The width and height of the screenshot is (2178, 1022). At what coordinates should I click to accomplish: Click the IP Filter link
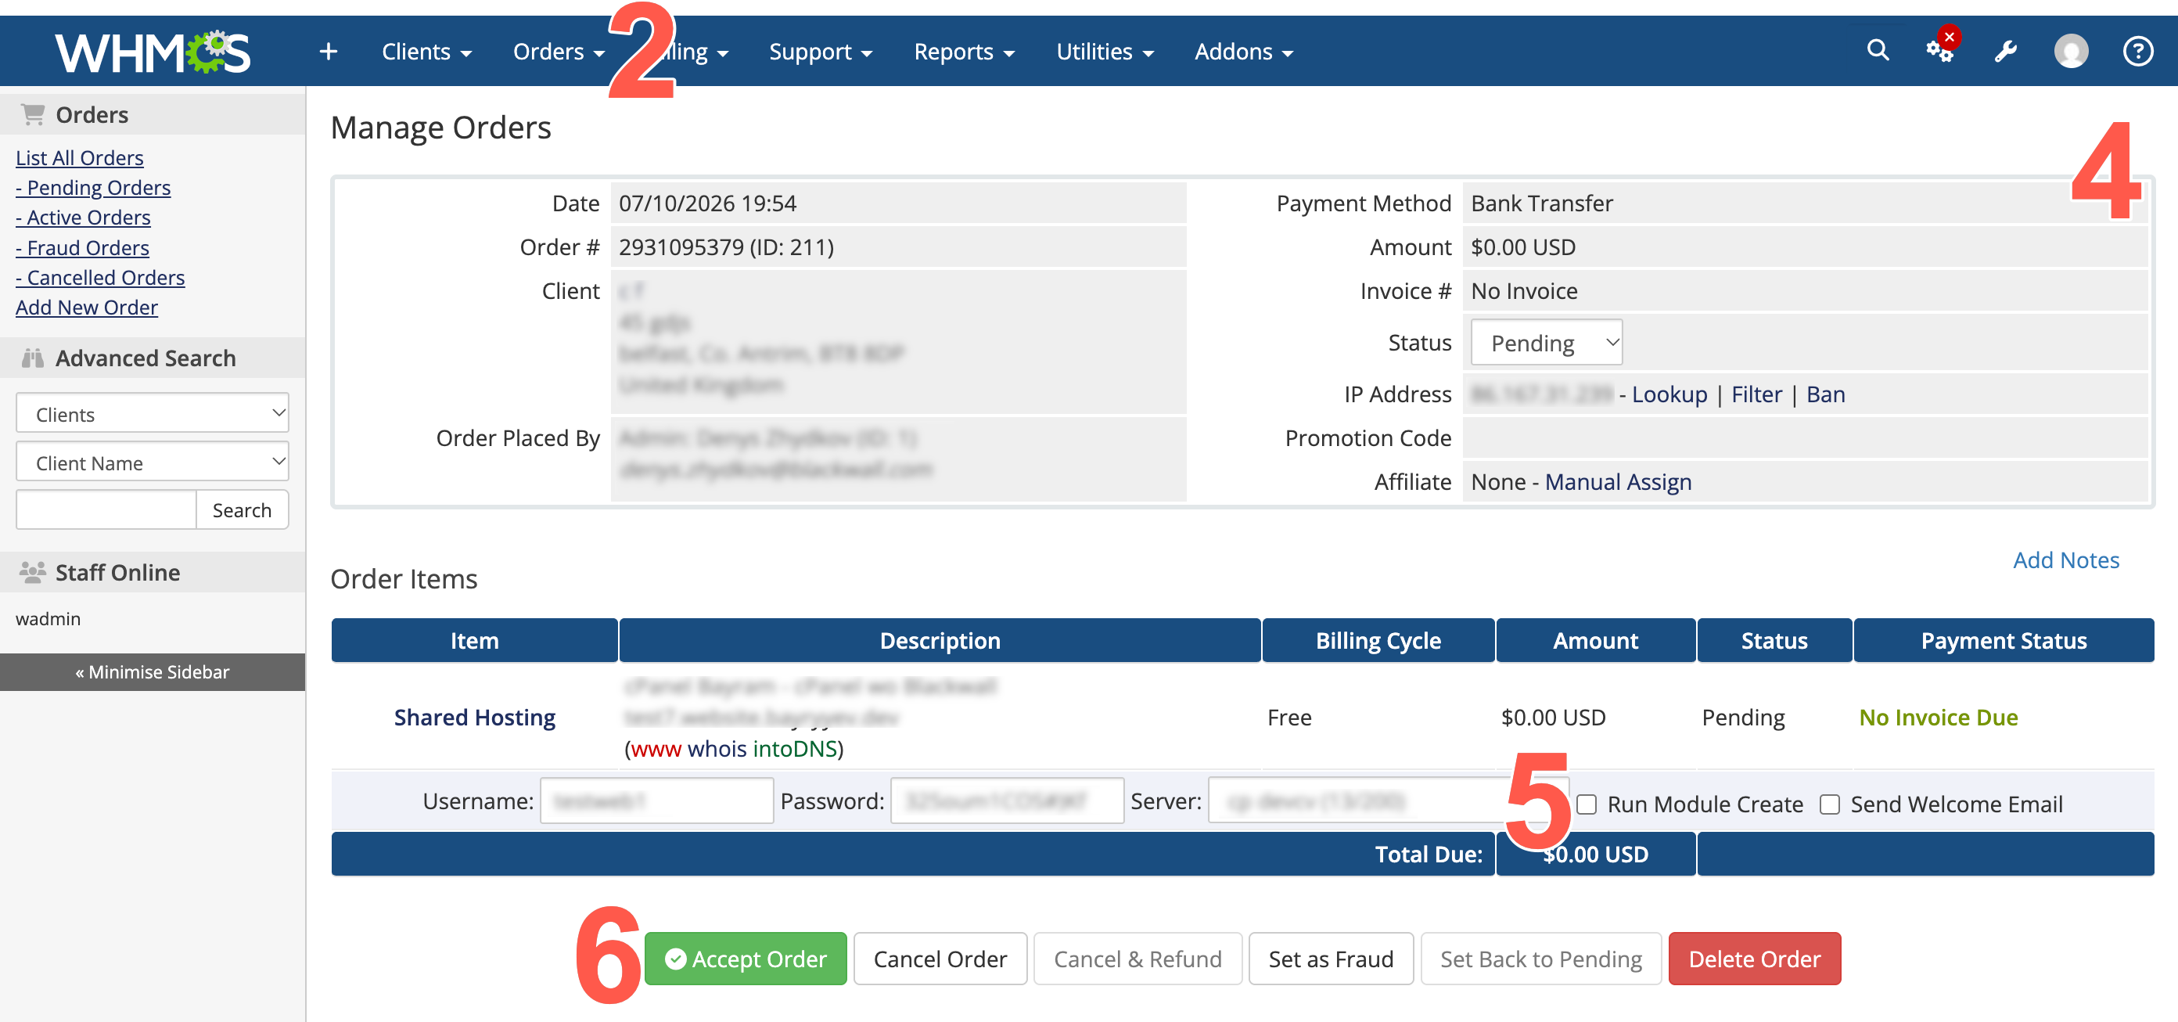click(x=1756, y=394)
